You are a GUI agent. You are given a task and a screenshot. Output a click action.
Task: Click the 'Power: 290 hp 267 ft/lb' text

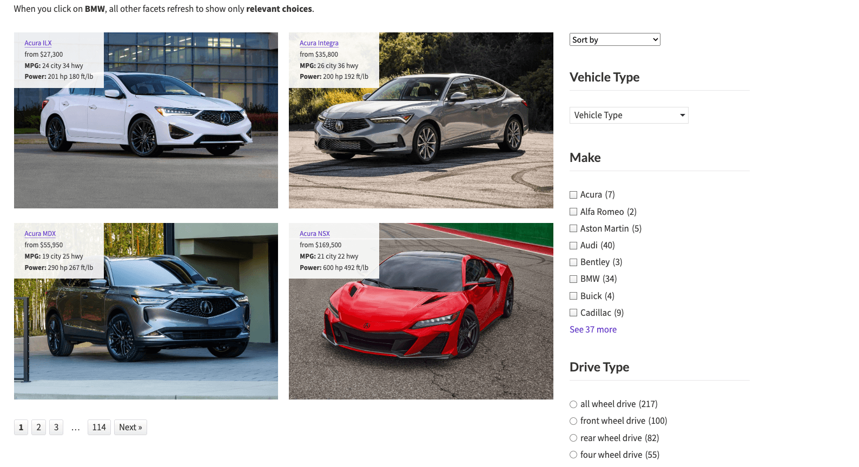coord(59,268)
